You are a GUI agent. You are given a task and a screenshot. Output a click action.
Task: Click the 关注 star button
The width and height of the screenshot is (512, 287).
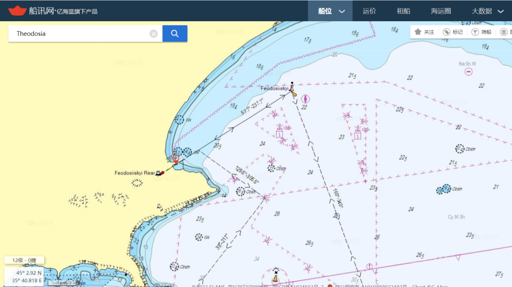[424, 32]
